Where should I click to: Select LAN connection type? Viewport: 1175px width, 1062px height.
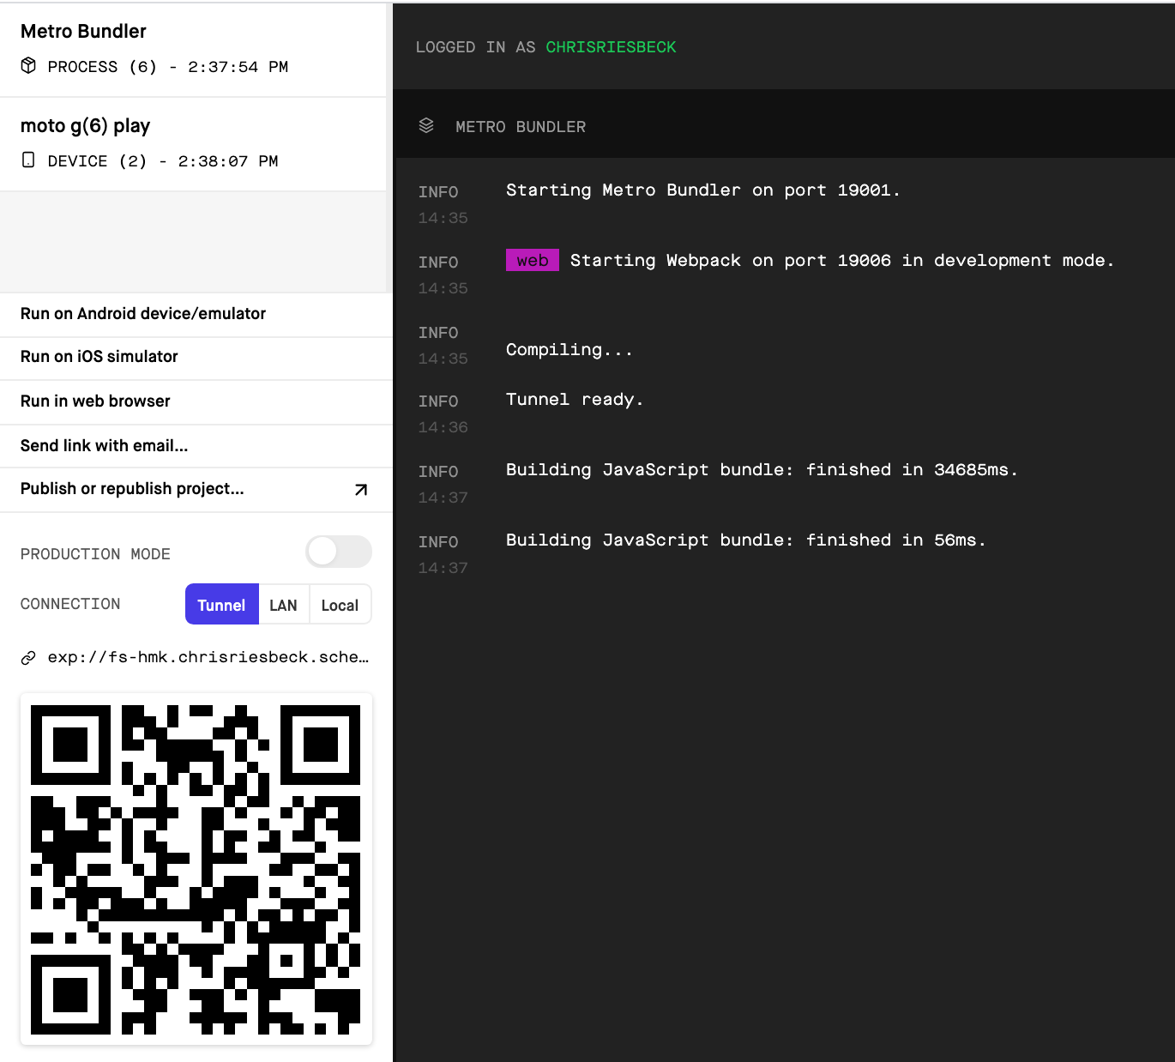pos(283,605)
